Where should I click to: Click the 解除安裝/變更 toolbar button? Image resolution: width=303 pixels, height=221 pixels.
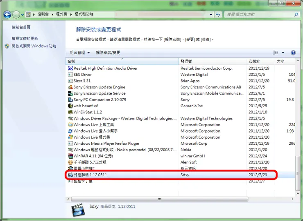108,53
